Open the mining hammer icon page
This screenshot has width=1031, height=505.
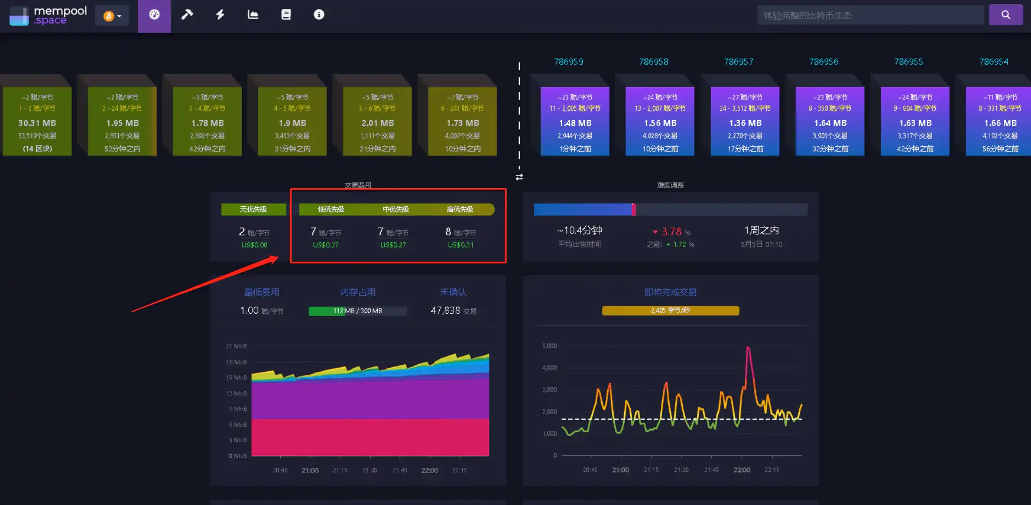[187, 15]
